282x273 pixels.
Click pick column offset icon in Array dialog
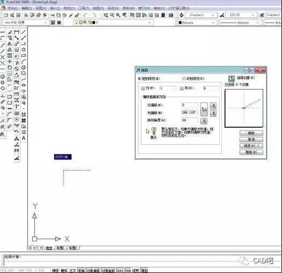[213, 113]
